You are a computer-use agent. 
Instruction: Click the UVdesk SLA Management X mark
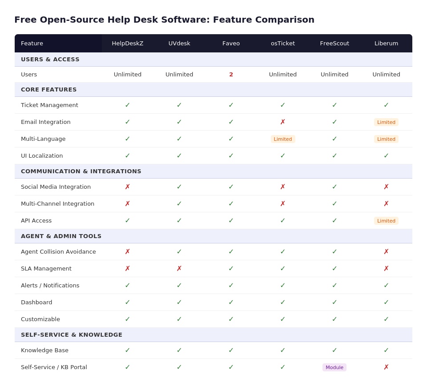[179, 268]
